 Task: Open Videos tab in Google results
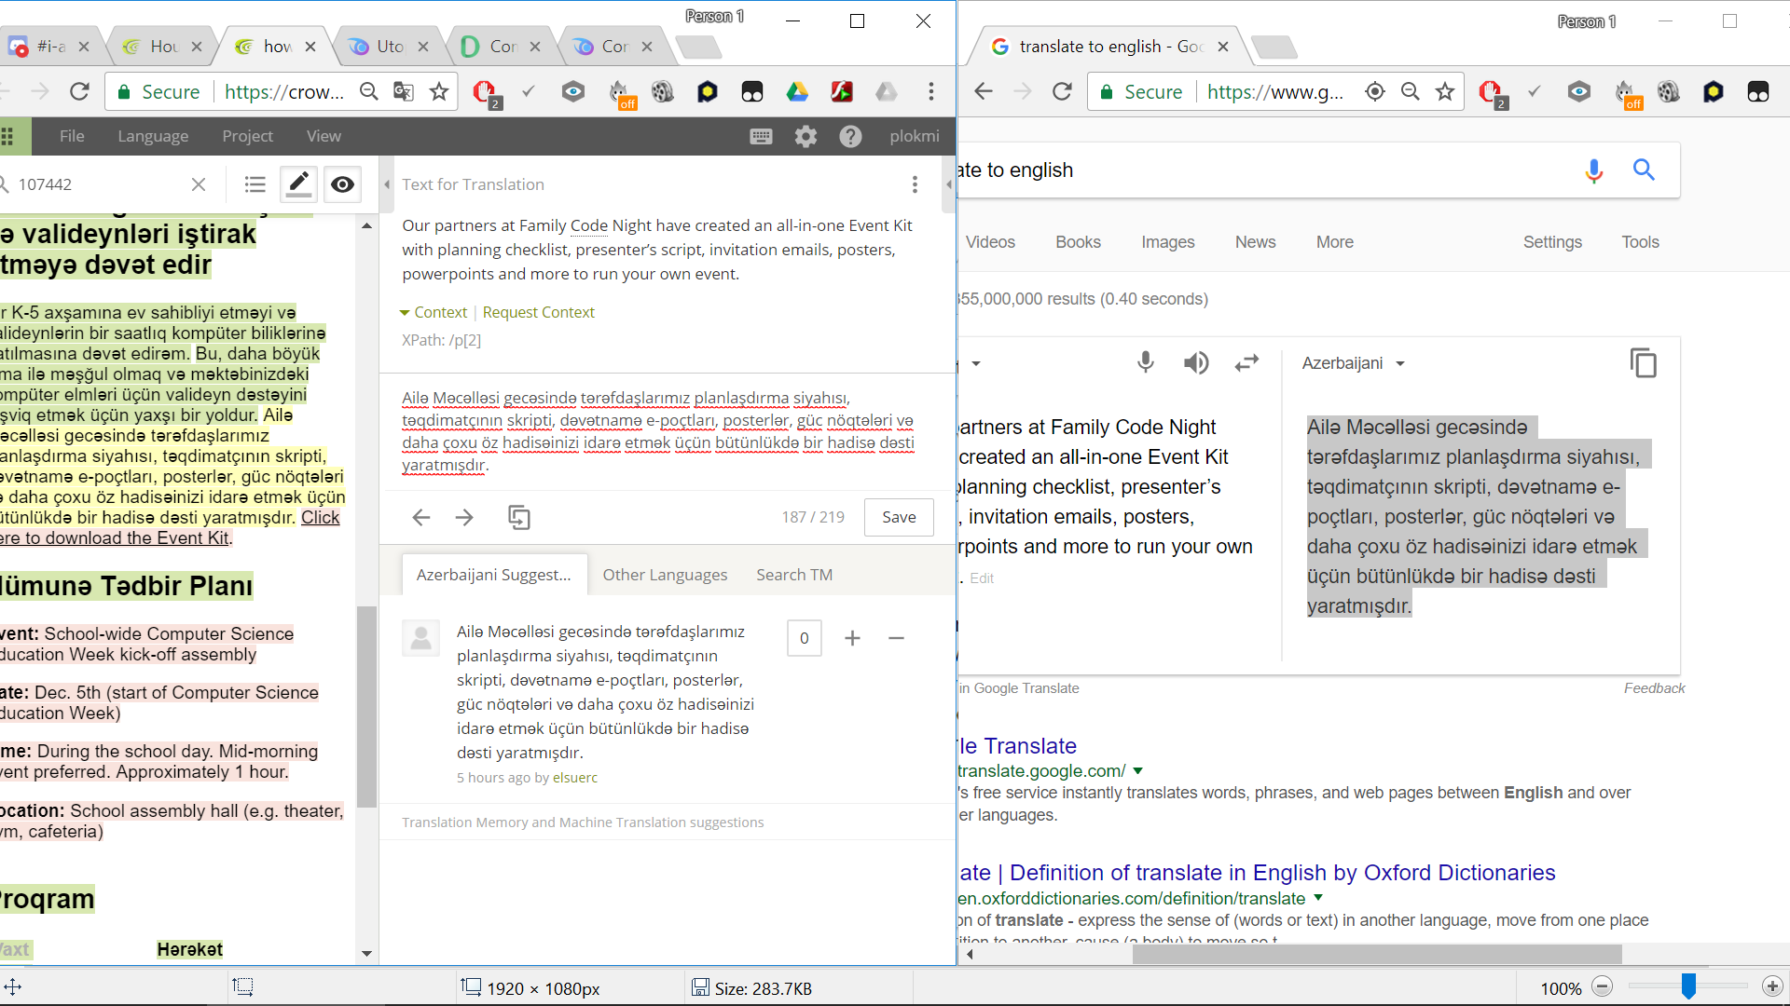pyautogui.click(x=989, y=242)
